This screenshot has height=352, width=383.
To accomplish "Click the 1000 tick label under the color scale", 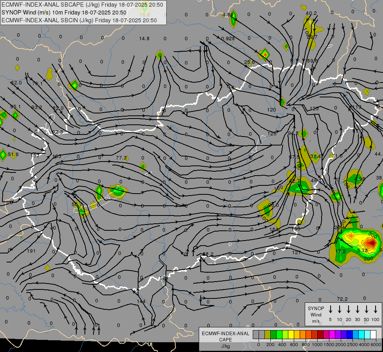I will [x=317, y=345].
